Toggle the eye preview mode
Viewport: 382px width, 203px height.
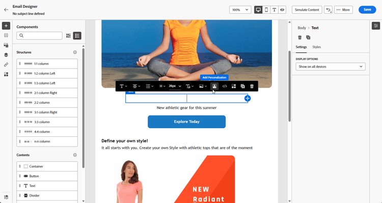[282, 10]
